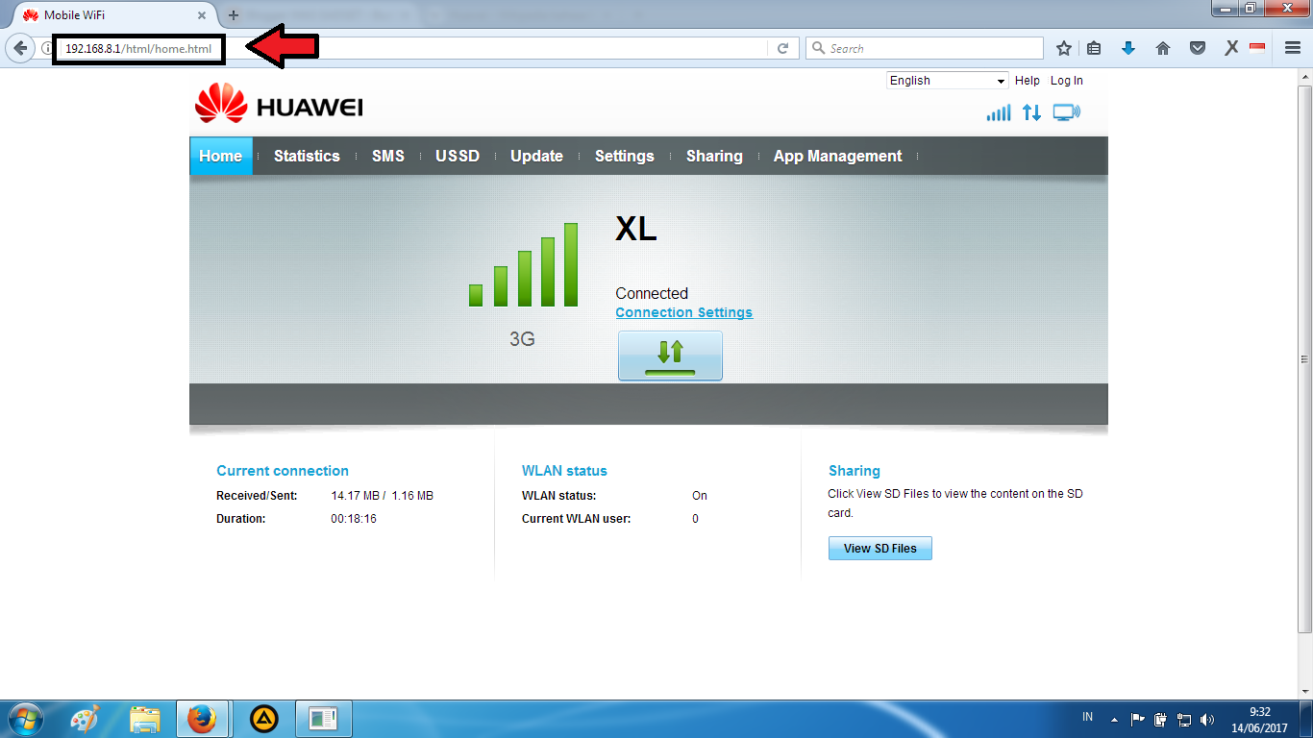This screenshot has width=1313, height=738.
Task: Click the data transfer up/down arrows icon
Action: tap(1030, 112)
